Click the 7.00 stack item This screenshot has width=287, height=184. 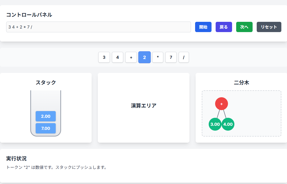point(46,128)
